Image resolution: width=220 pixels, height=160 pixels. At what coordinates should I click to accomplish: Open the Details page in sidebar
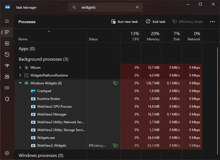pos(7,88)
